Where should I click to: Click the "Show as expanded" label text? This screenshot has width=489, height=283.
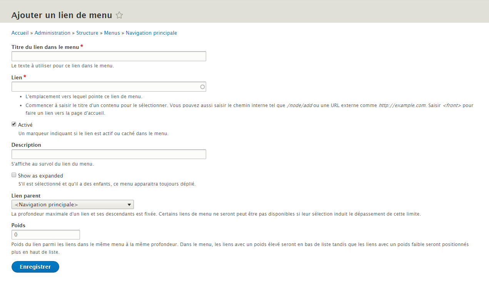pyautogui.click(x=40, y=176)
